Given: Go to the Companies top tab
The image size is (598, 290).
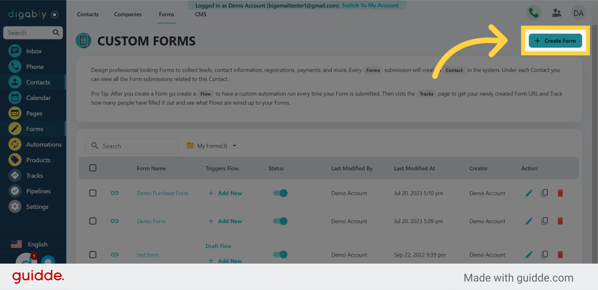Looking at the screenshot, I should point(128,14).
